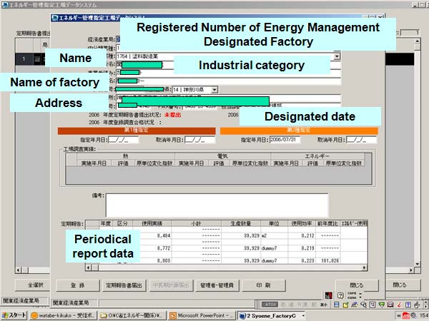
Task: Click the Windows スタート button
Action: 14,315
